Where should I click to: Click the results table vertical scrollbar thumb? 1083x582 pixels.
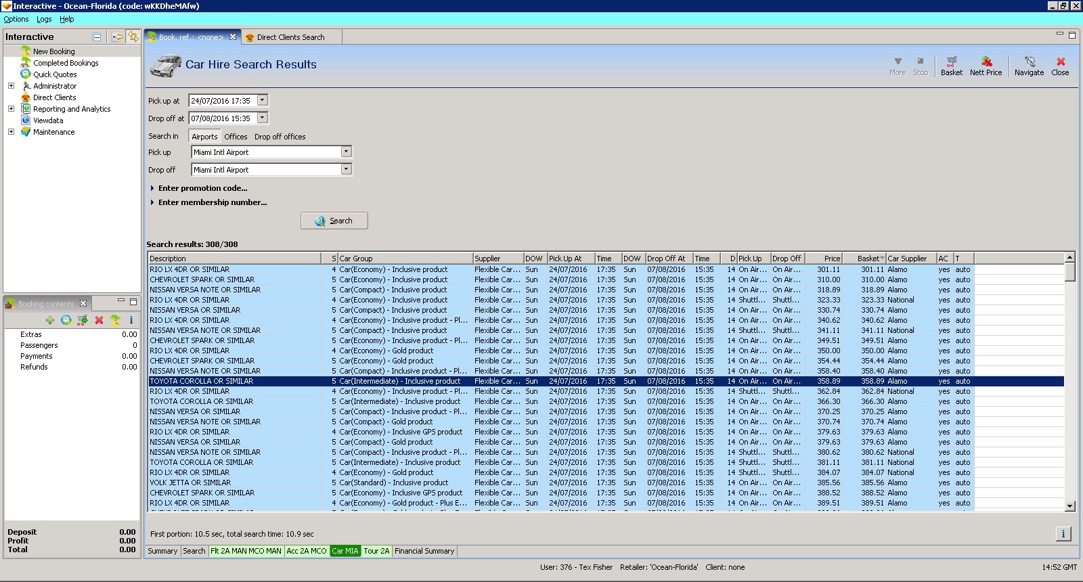1069,272
